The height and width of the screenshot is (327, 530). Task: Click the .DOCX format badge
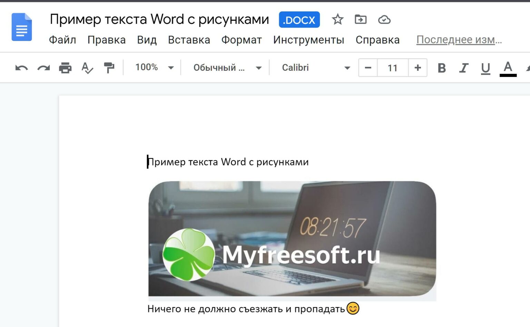299,20
